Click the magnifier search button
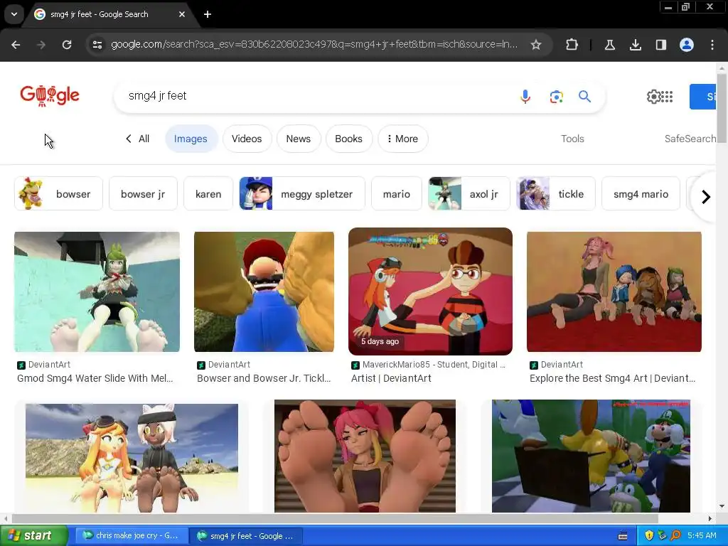Screen dimensions: 728x546 pos(584,97)
